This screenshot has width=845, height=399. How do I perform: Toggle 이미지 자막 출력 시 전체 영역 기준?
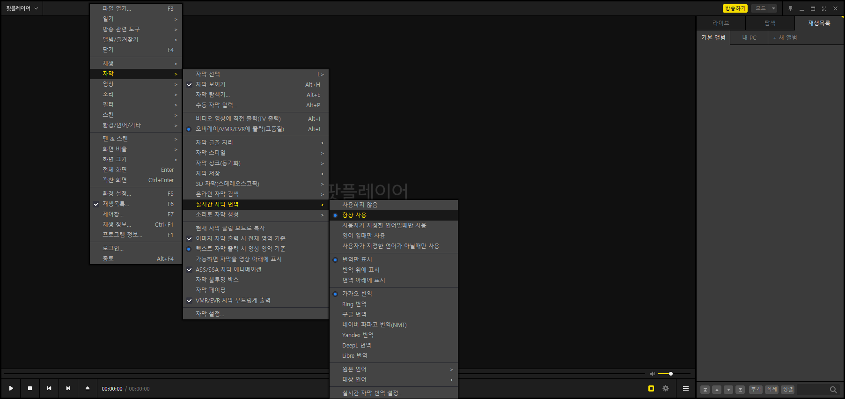tap(256, 238)
